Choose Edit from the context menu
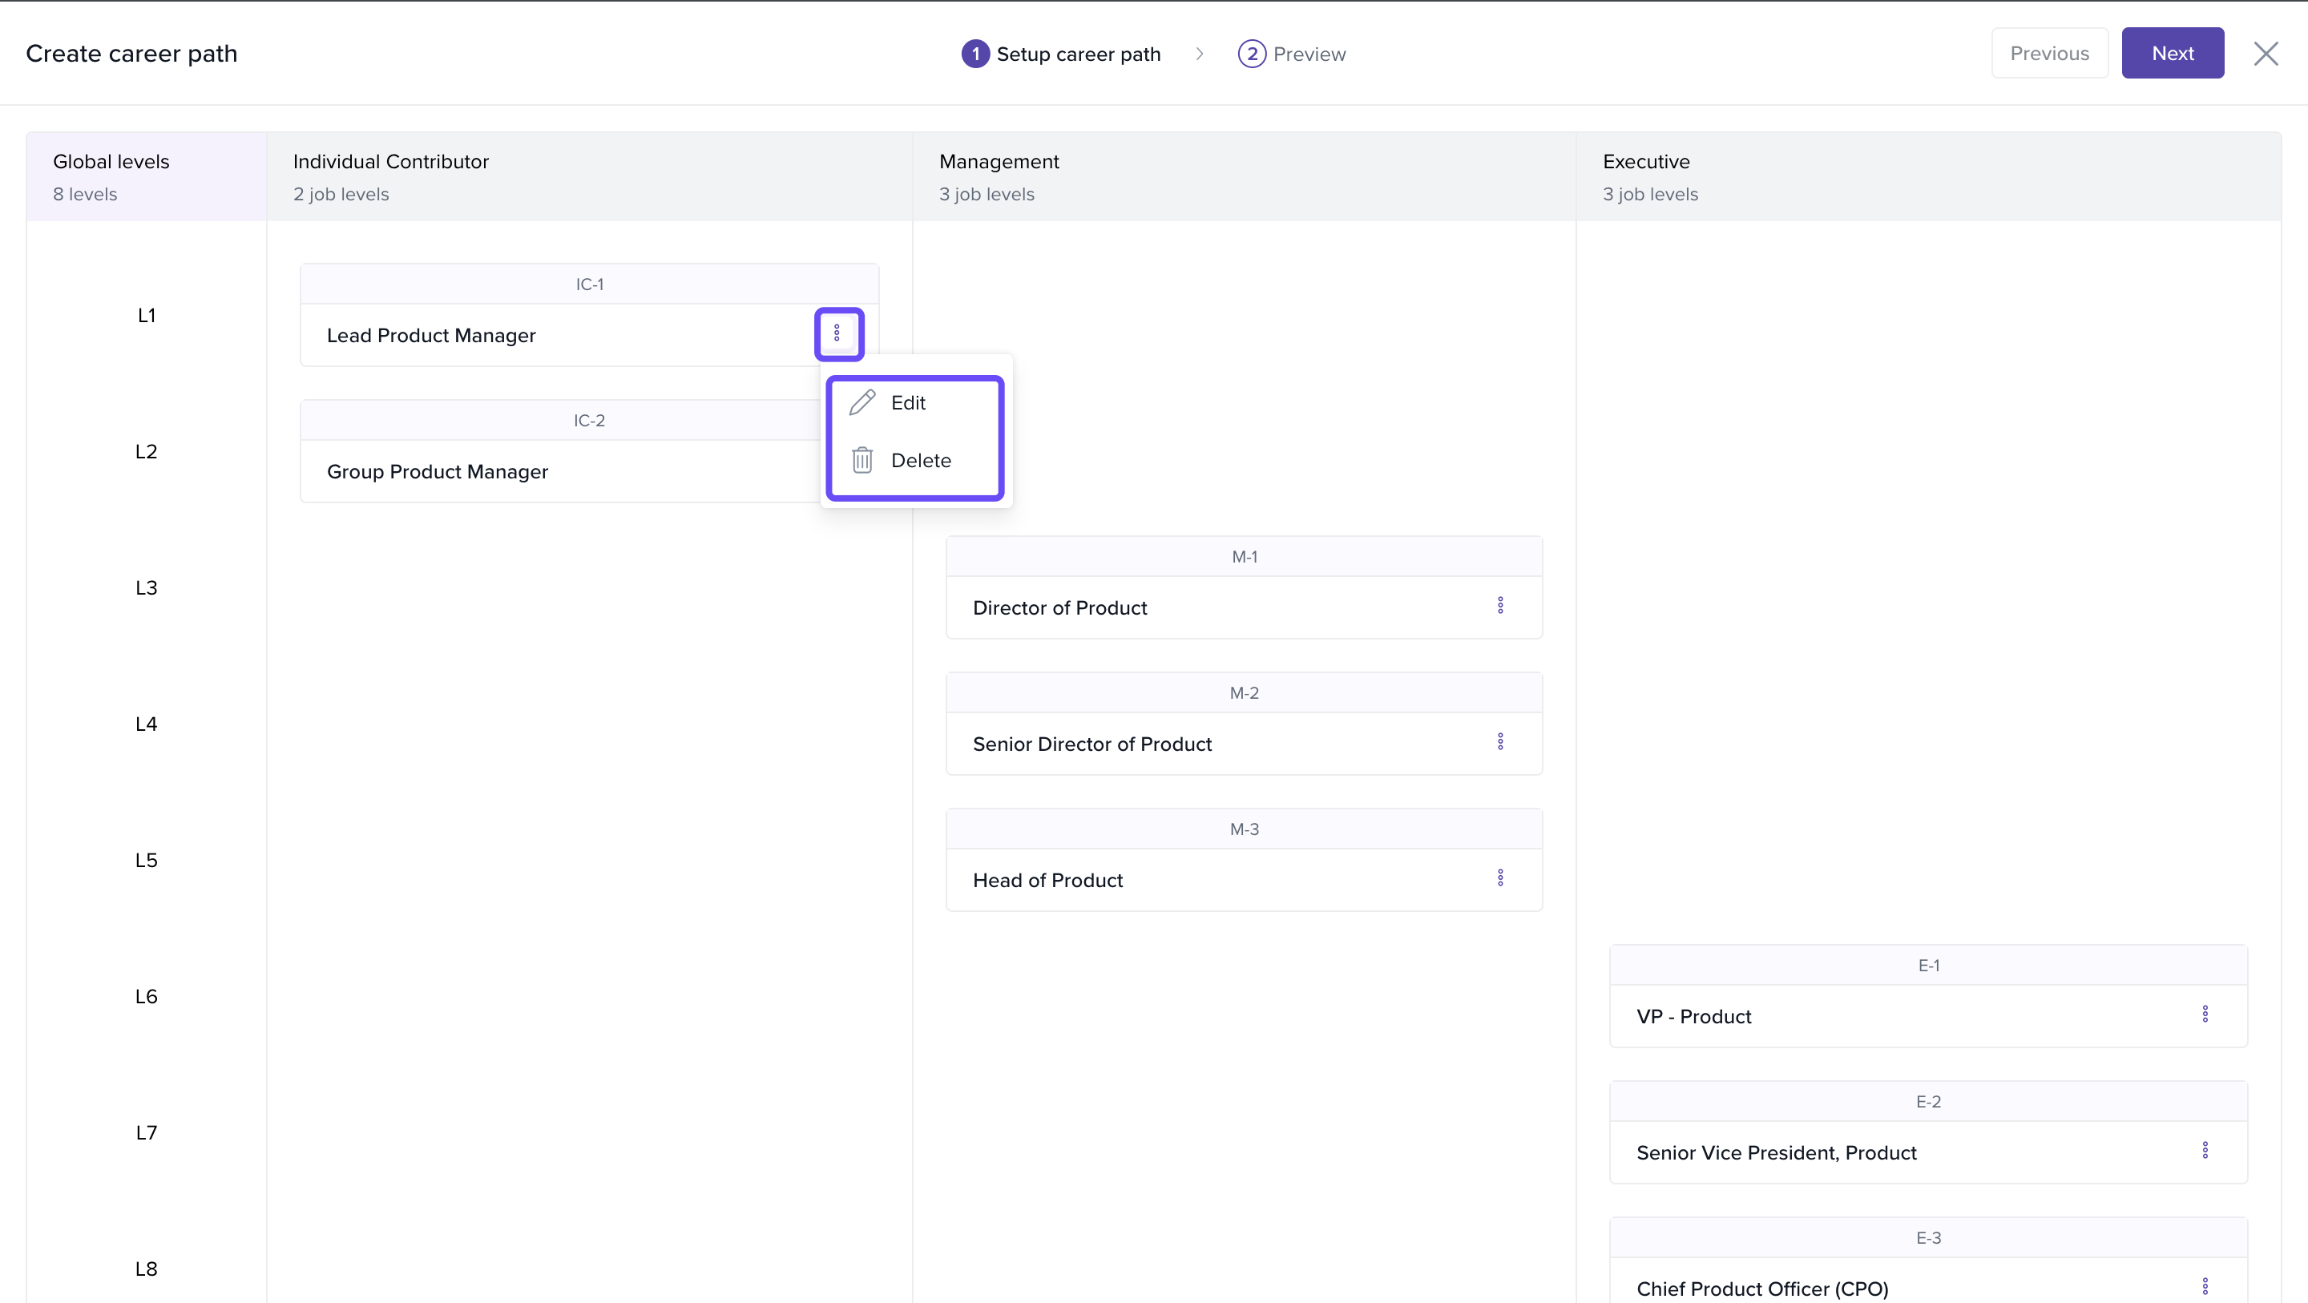This screenshot has height=1303, width=2308. pos(908,402)
